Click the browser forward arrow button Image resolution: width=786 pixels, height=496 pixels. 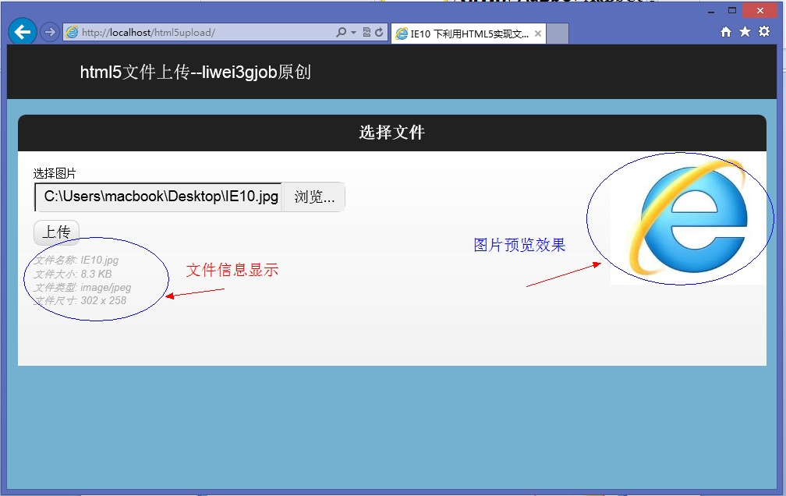point(50,33)
